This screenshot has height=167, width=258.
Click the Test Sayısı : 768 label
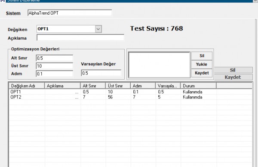click(157, 28)
